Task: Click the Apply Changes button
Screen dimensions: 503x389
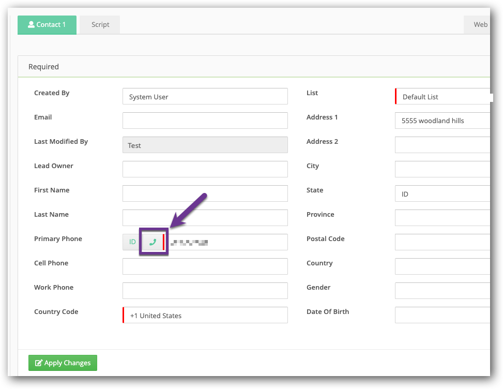Action: click(x=63, y=363)
